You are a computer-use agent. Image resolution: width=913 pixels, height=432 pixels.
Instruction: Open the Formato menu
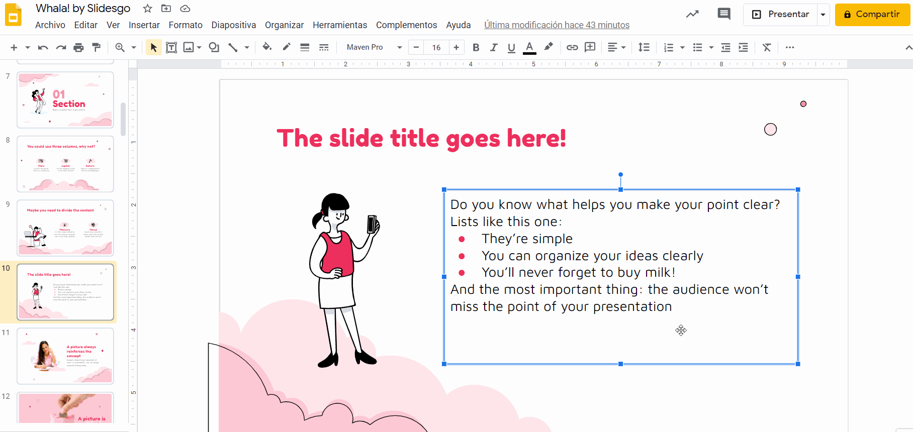point(186,25)
